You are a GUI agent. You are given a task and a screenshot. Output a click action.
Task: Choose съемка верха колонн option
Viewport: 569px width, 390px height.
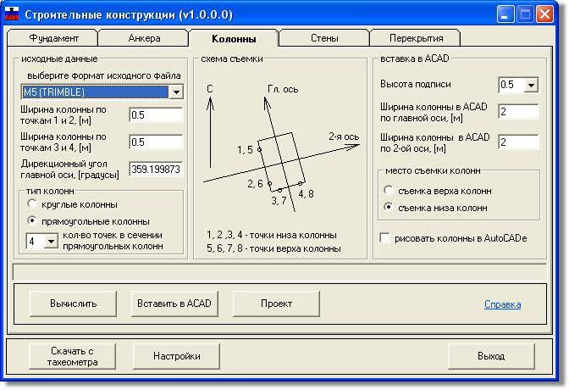[389, 190]
